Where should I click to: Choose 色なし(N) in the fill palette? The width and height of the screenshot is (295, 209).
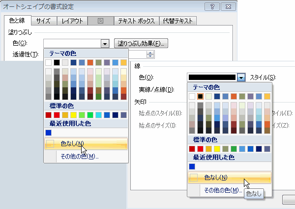click(72, 144)
